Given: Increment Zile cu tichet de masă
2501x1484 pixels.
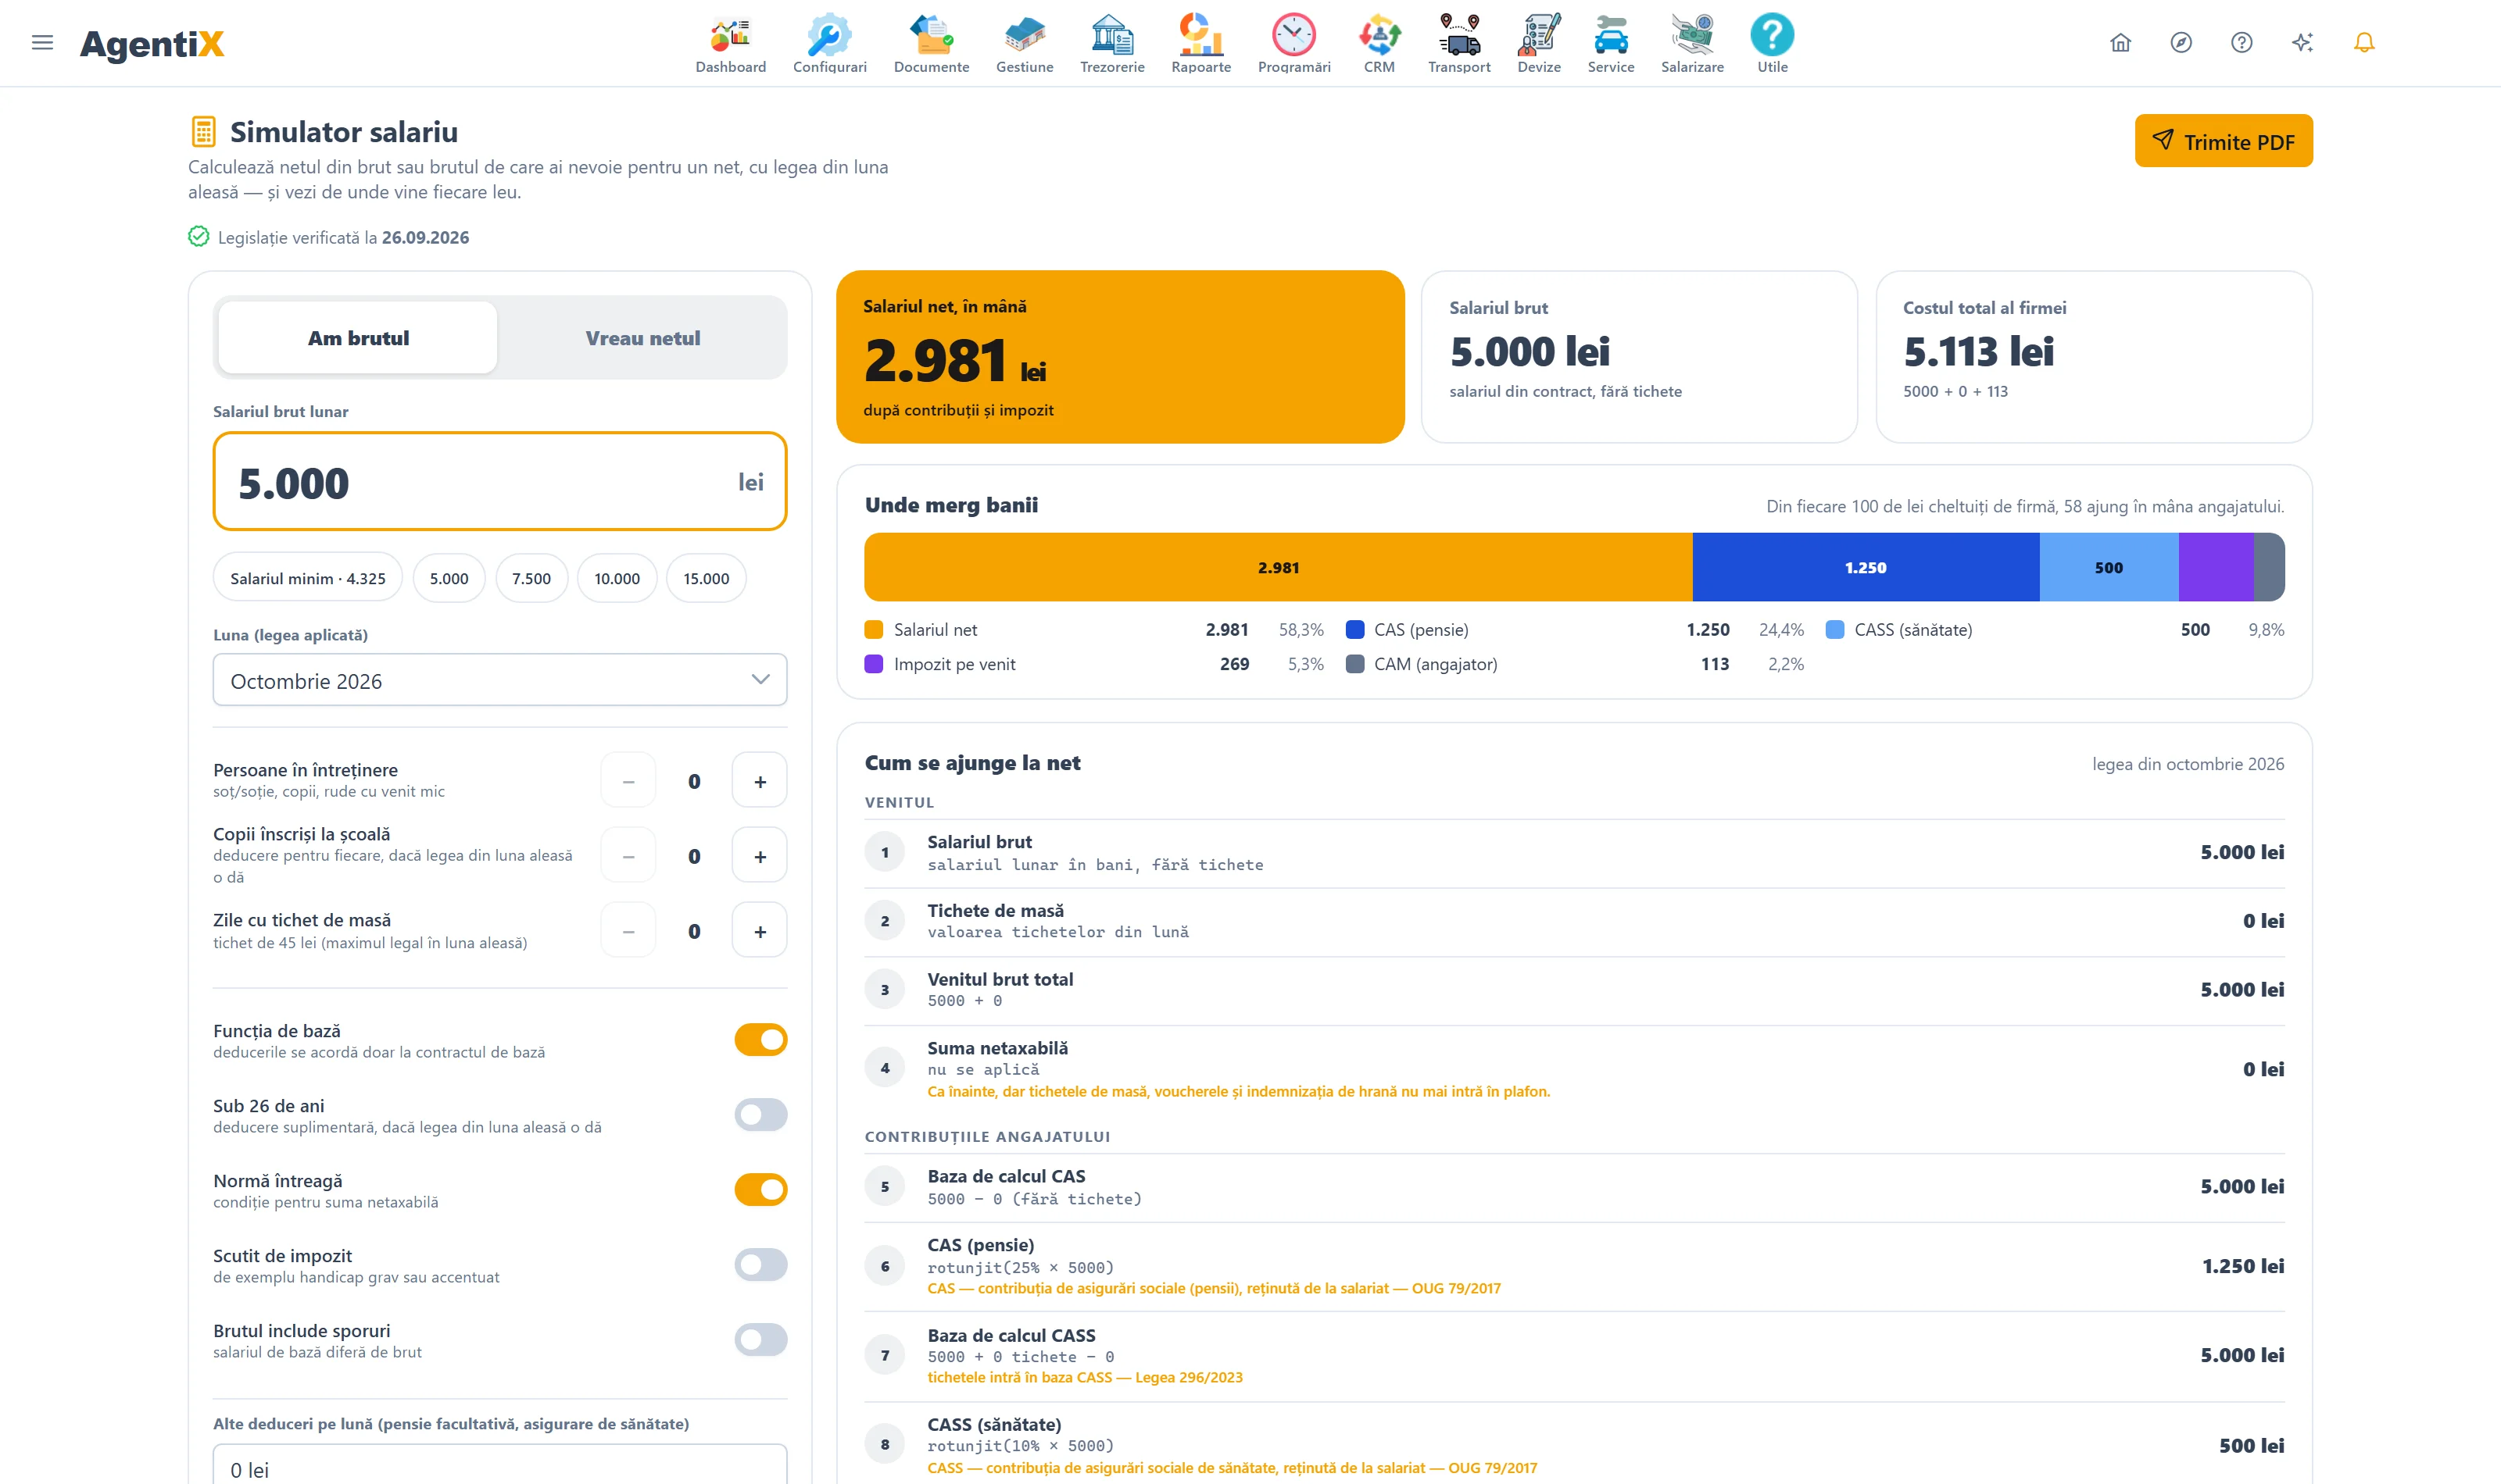Looking at the screenshot, I should (760, 931).
